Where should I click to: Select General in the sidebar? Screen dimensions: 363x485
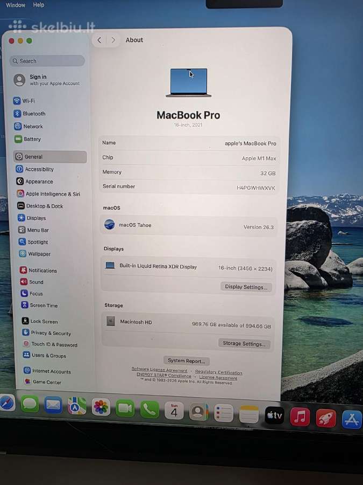[50, 156]
